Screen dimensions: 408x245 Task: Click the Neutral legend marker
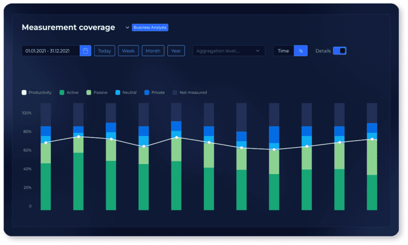[117, 93]
